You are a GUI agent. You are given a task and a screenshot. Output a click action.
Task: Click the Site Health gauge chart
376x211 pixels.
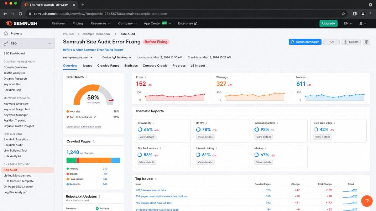(93, 95)
